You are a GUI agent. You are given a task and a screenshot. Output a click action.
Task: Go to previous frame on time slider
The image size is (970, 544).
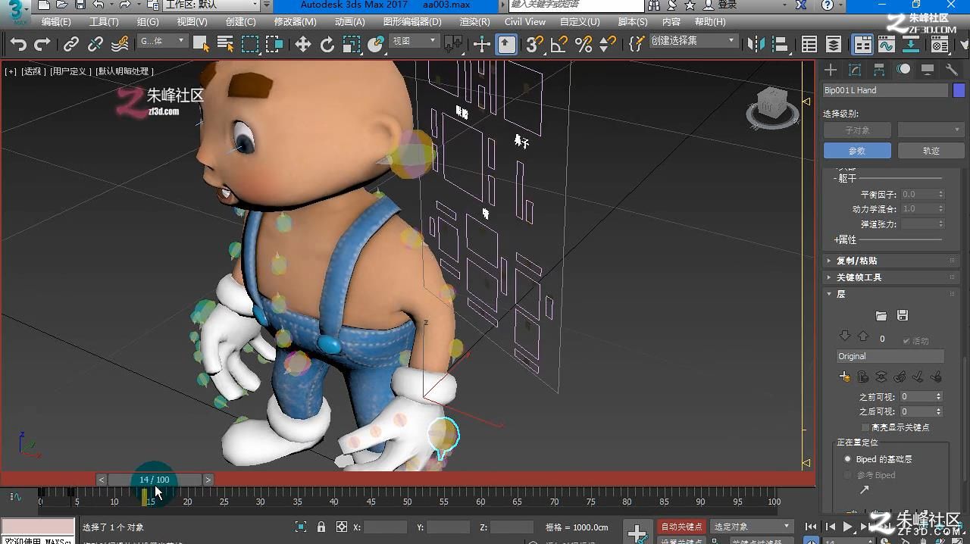pos(102,480)
